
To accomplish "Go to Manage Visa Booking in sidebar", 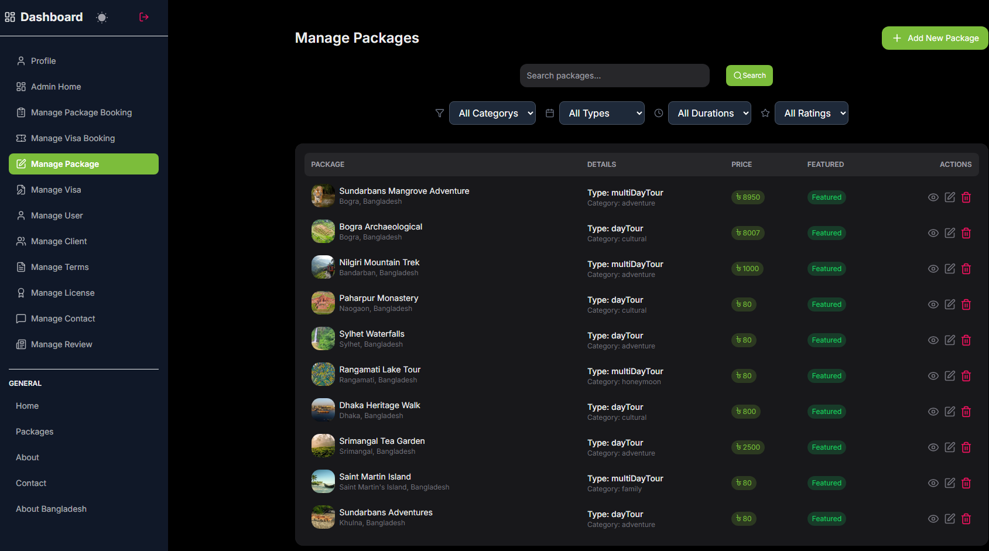I will tap(73, 138).
